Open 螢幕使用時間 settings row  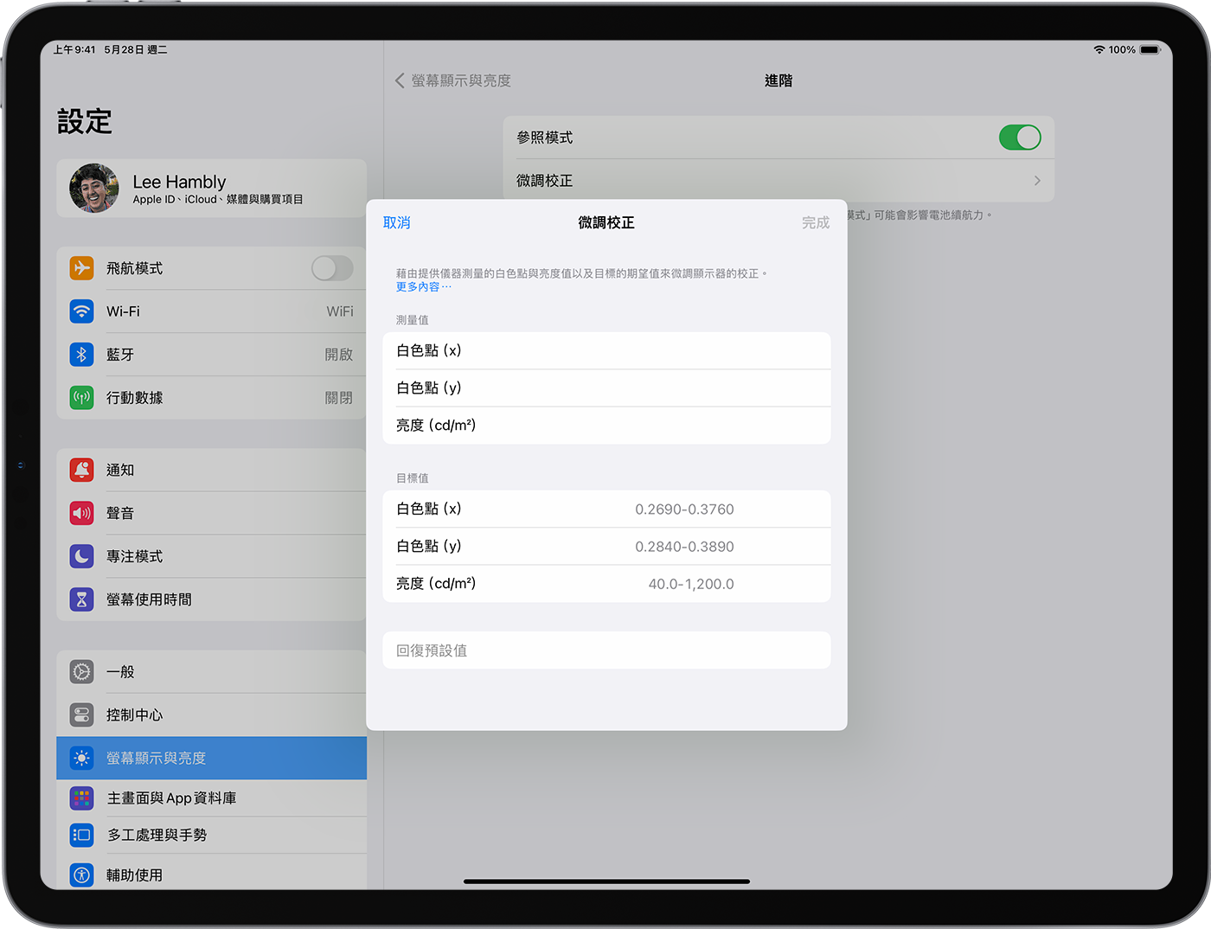pyautogui.click(x=212, y=599)
